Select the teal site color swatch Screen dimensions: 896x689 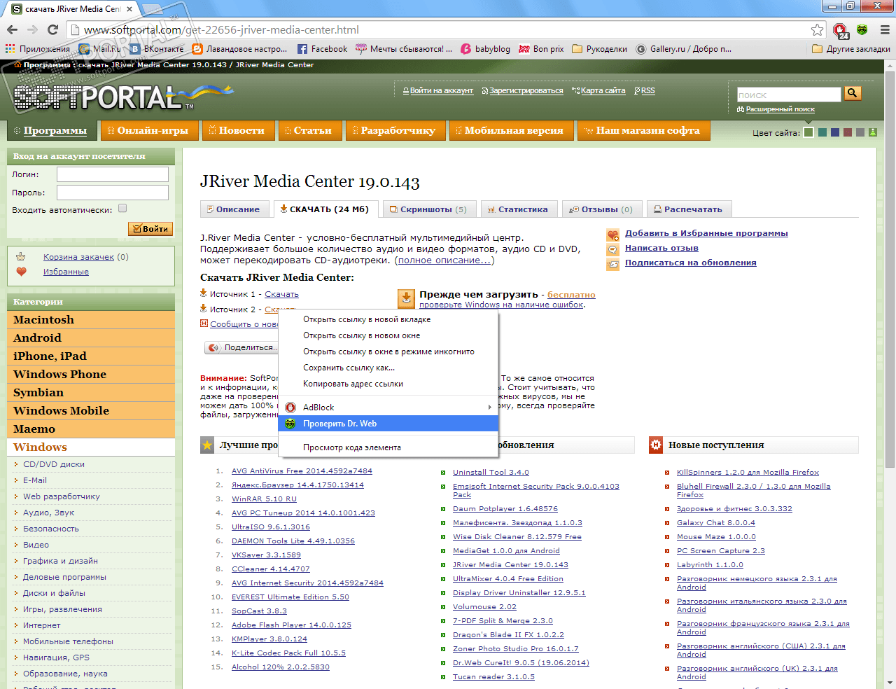tap(822, 132)
